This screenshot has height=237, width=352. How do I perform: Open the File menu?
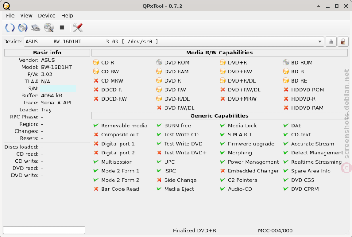[10, 15]
